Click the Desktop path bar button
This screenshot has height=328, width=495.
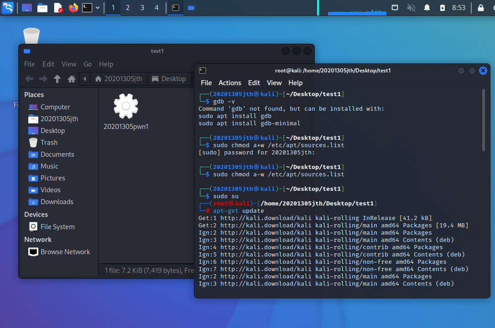click(x=169, y=79)
